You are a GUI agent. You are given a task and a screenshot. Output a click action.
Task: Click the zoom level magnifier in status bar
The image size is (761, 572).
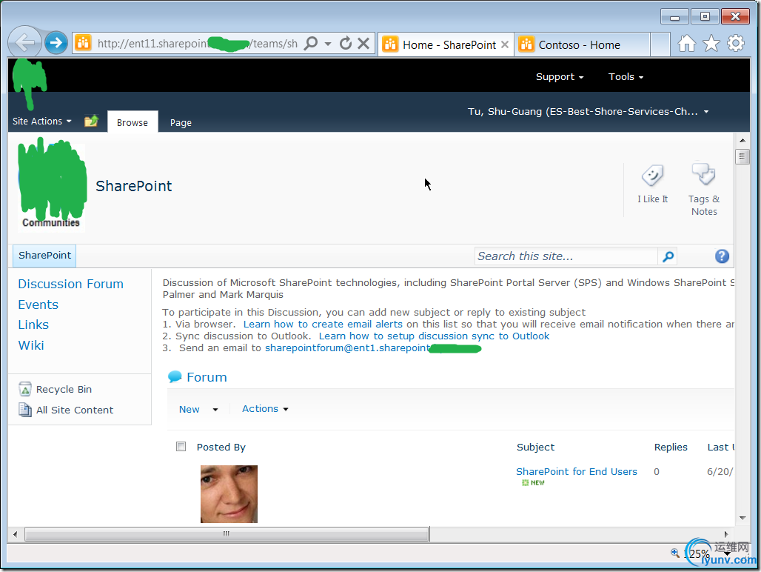coord(674,553)
